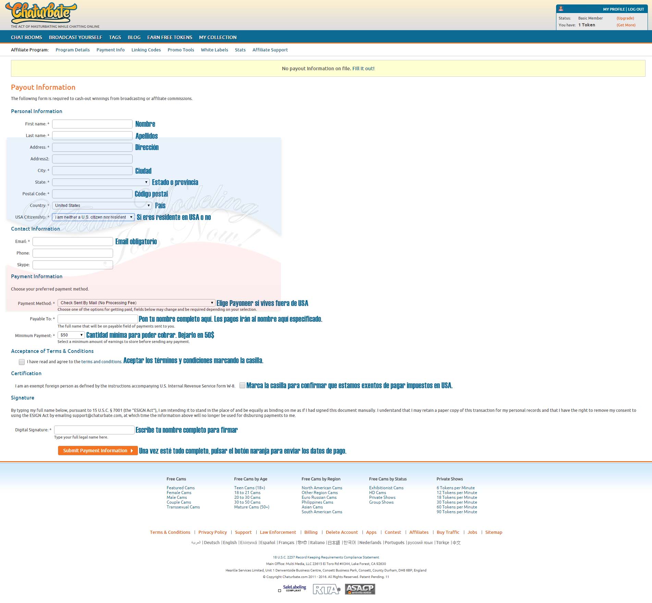Click the Digital Signature input field
This screenshot has height=603, width=652.
94,430
